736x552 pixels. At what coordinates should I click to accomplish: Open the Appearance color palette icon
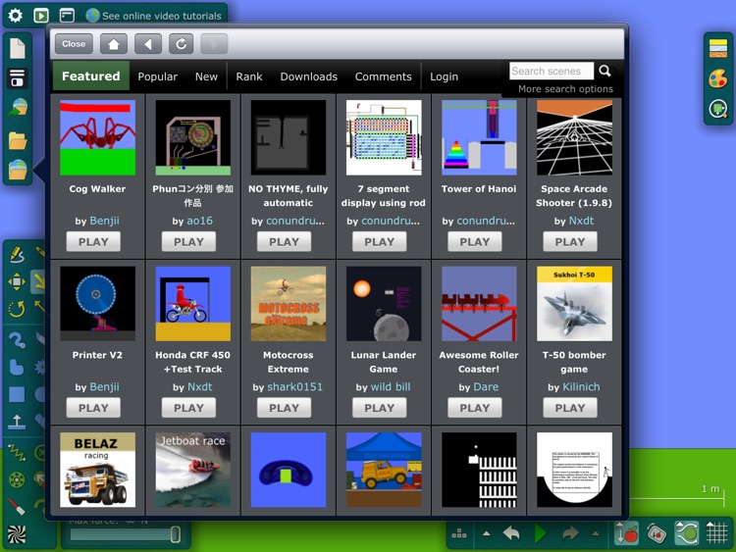coord(718,78)
